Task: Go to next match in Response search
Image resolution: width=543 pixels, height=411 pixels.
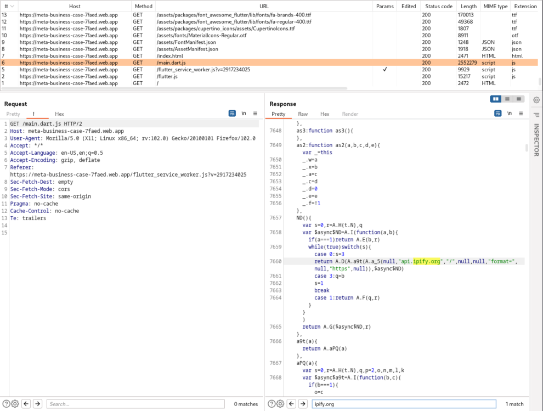Action: (x=302, y=404)
